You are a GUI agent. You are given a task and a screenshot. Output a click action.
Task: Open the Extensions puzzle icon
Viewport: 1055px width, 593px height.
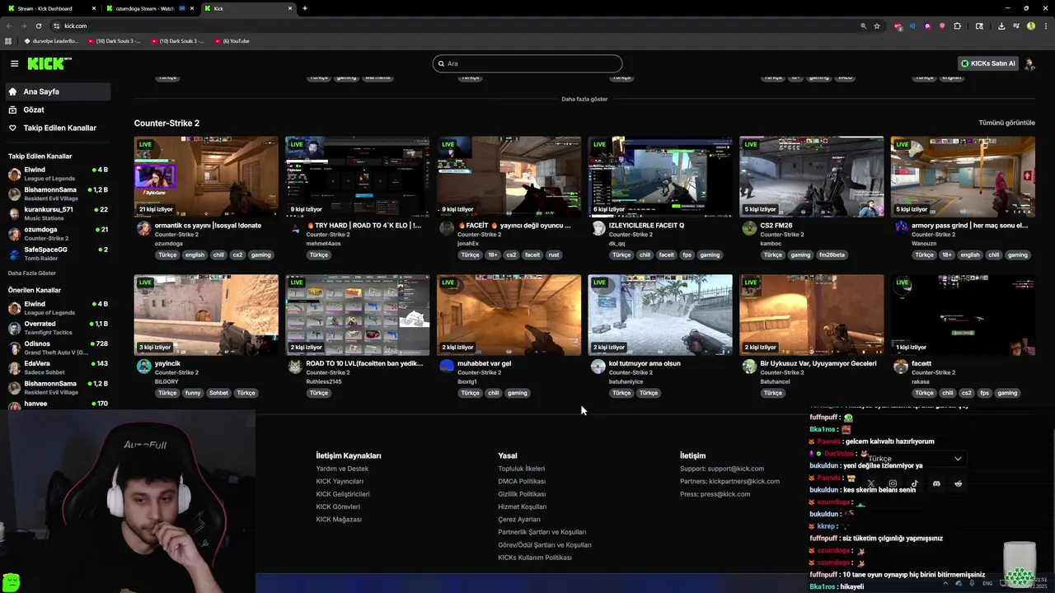957,26
